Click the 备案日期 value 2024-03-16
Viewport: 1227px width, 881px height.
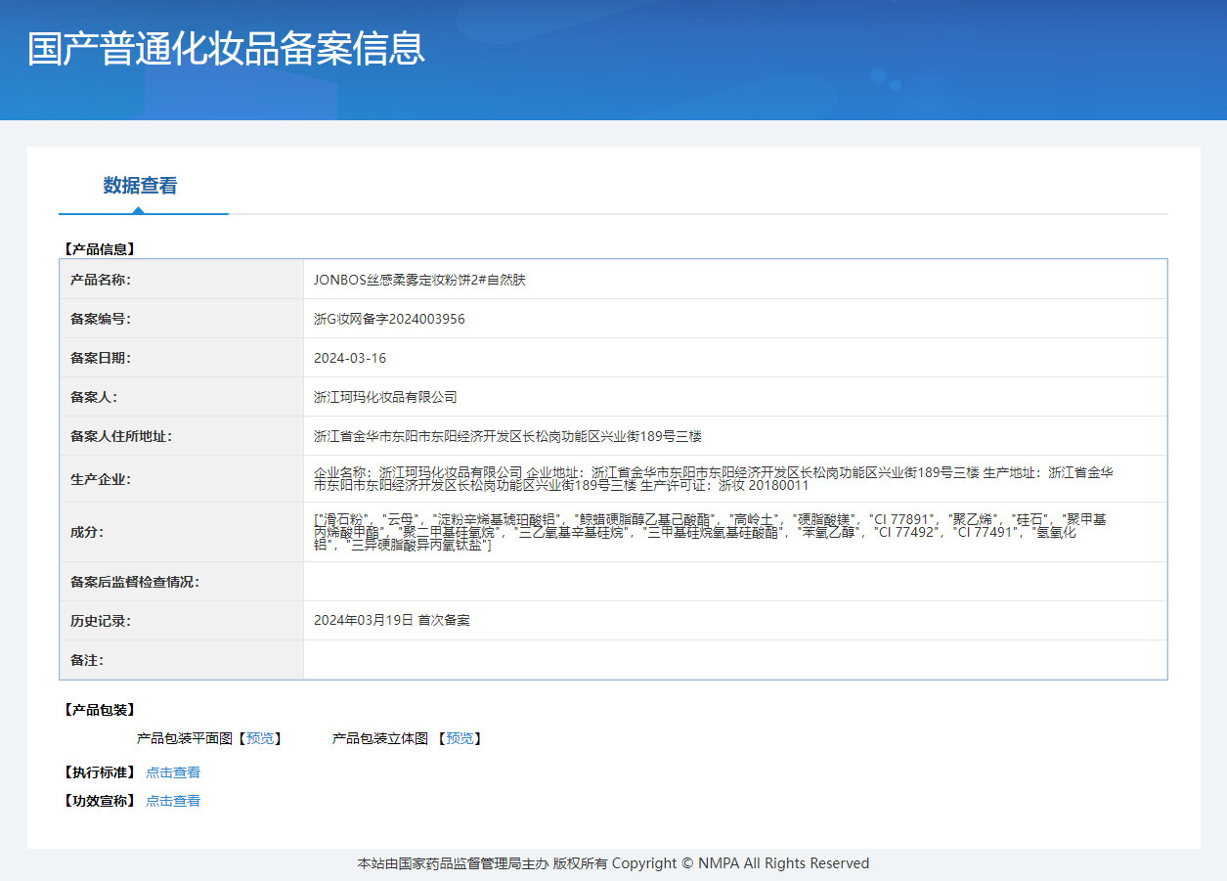(350, 358)
